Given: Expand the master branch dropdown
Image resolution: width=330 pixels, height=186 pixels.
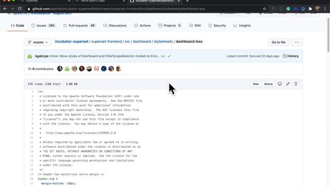Looking at the screenshot, I should click(38, 42).
